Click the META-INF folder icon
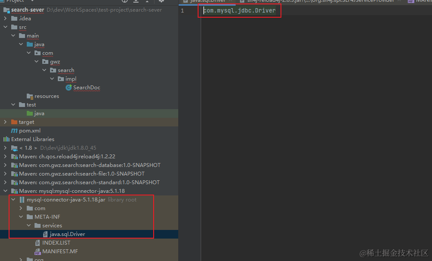The width and height of the screenshot is (432, 261). (30, 217)
